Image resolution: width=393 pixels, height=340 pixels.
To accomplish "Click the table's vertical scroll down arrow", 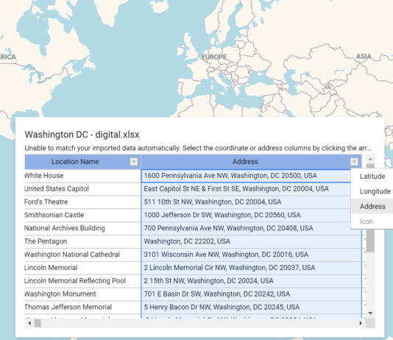I will pyautogui.click(x=370, y=314).
